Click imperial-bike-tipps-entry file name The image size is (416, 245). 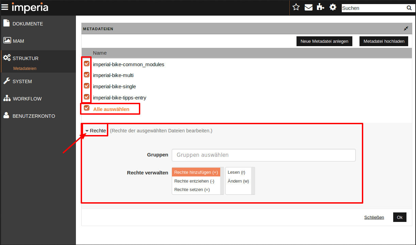click(119, 98)
